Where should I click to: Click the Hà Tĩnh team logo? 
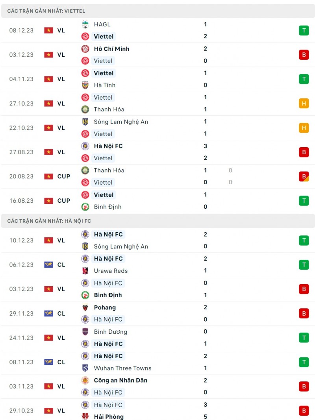(x=85, y=85)
